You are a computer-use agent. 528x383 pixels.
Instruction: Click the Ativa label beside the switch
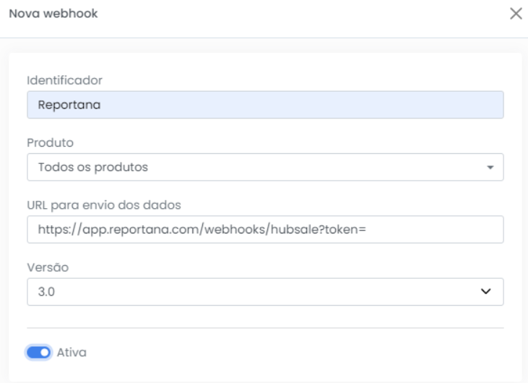[72, 353]
